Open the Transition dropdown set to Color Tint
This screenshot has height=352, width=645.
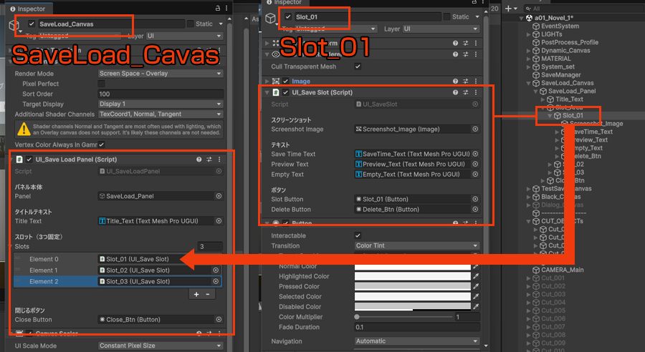click(x=416, y=245)
